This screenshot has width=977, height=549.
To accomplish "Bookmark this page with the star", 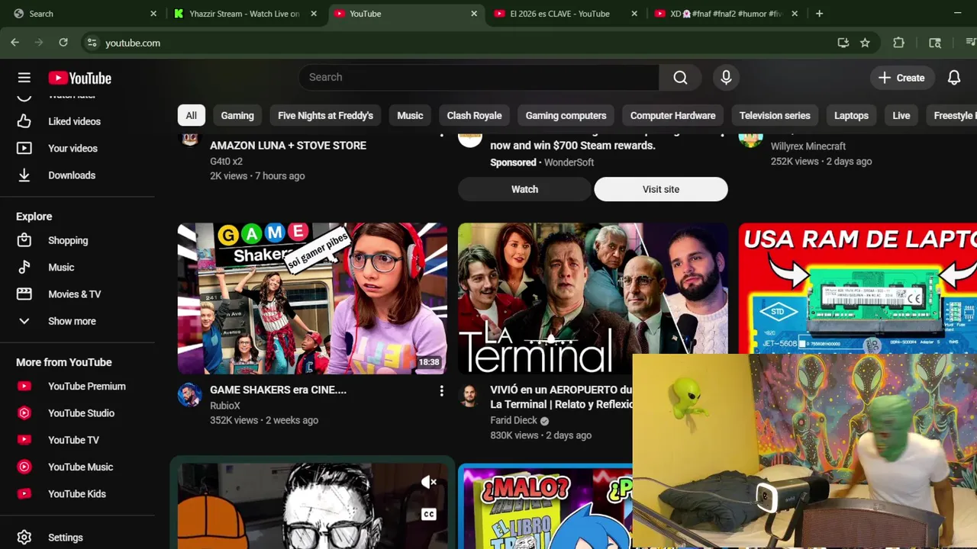I will [x=865, y=43].
